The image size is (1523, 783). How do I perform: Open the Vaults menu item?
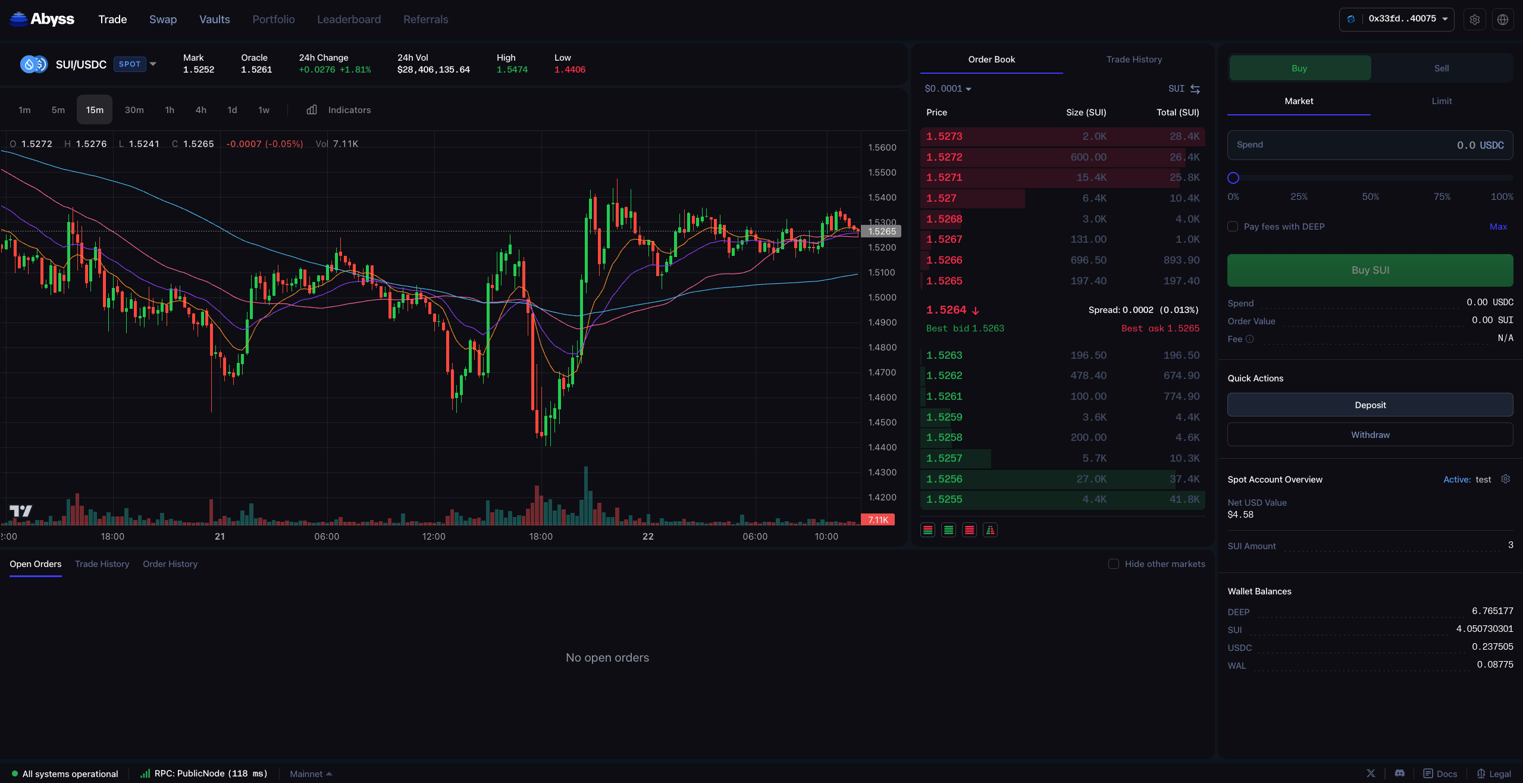(x=214, y=20)
